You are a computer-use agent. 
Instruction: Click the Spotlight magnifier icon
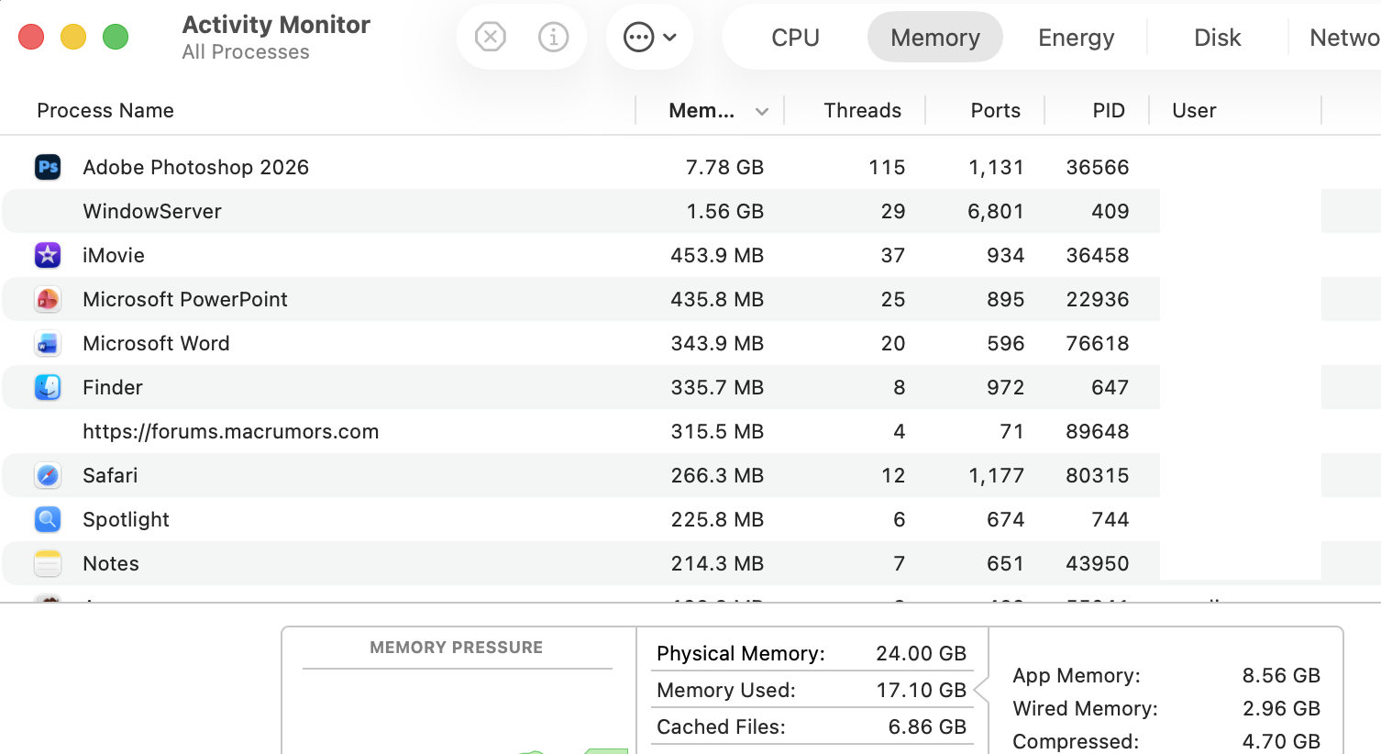48,519
